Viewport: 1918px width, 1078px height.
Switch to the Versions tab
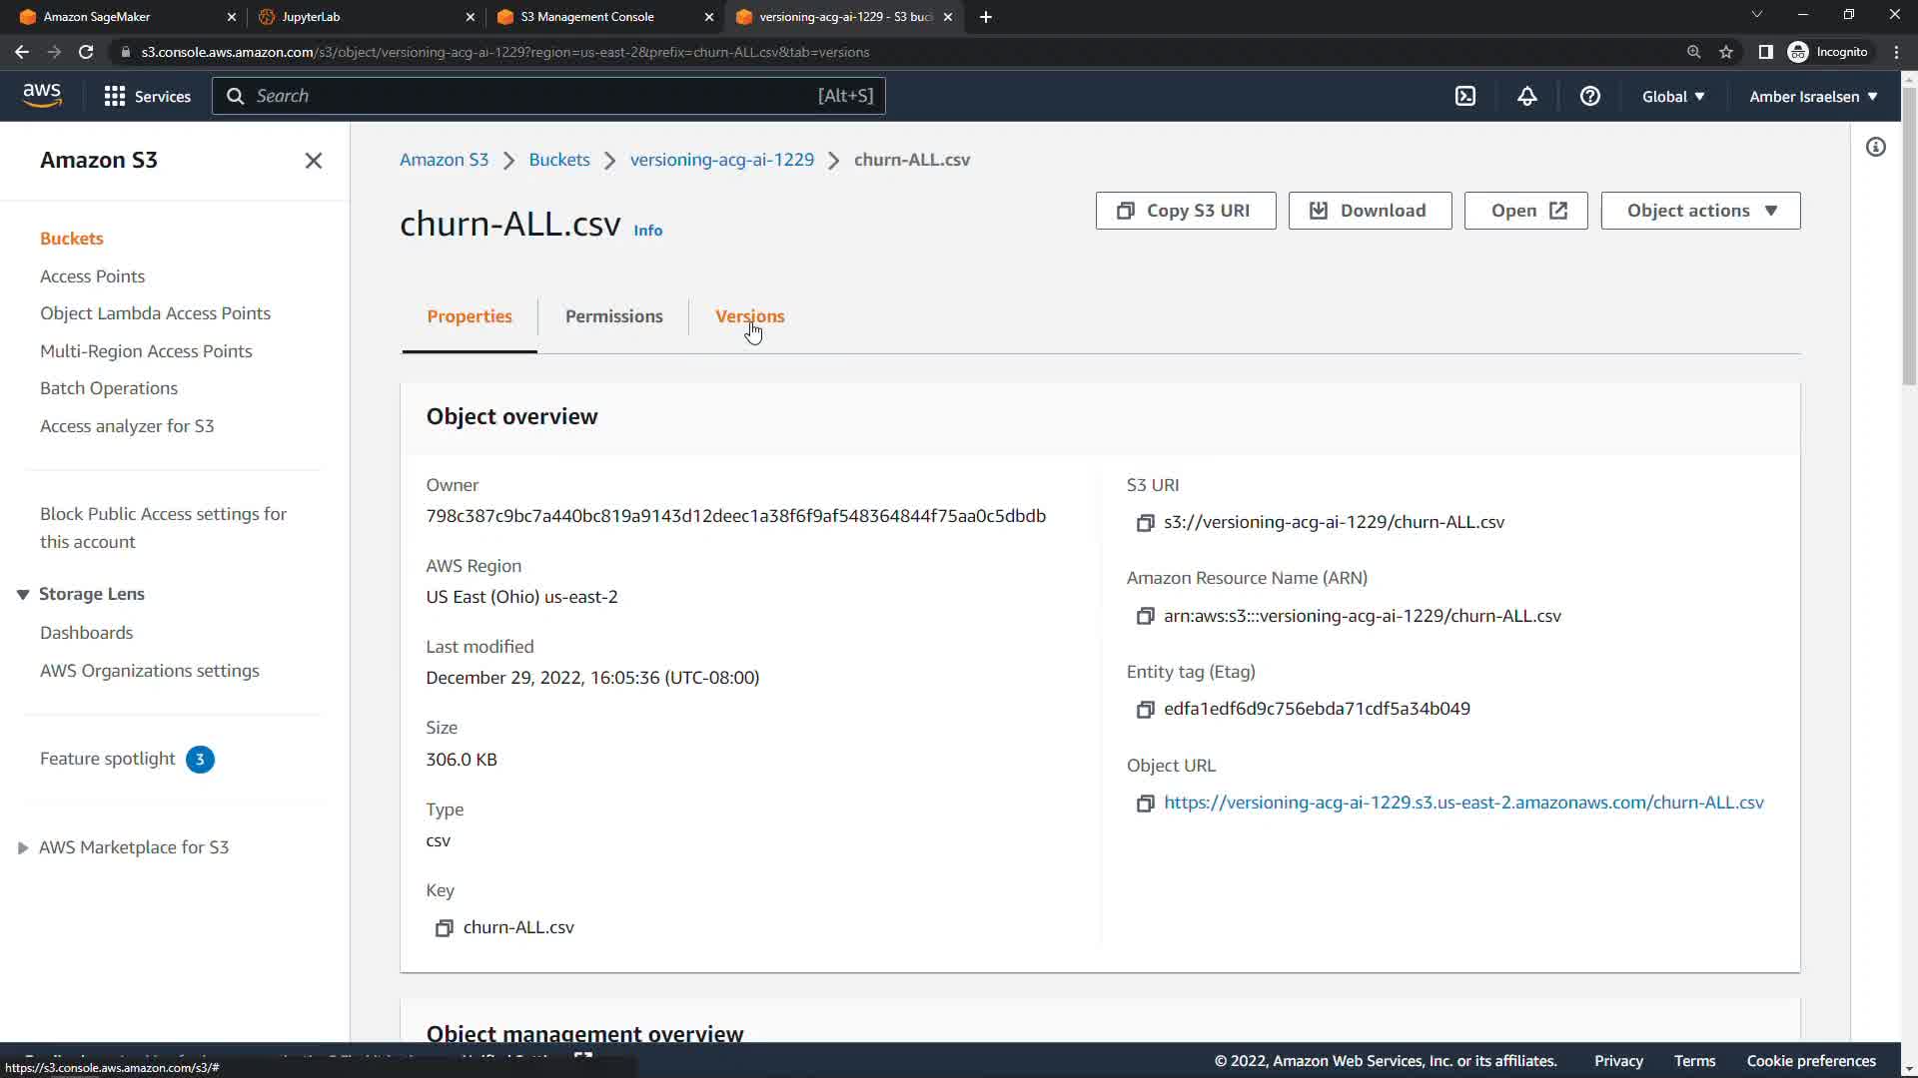tap(749, 316)
